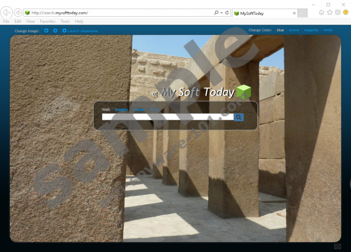Select the Images search category
Screen dimensions: 351x252
(121, 109)
